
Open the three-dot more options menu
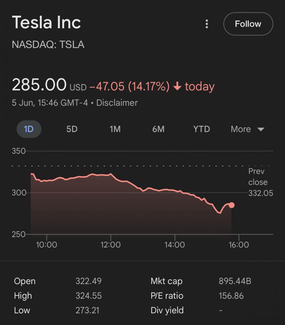coord(207,24)
